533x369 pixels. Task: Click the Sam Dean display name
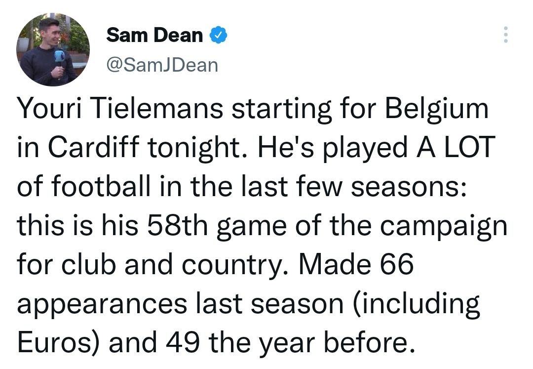(x=154, y=35)
